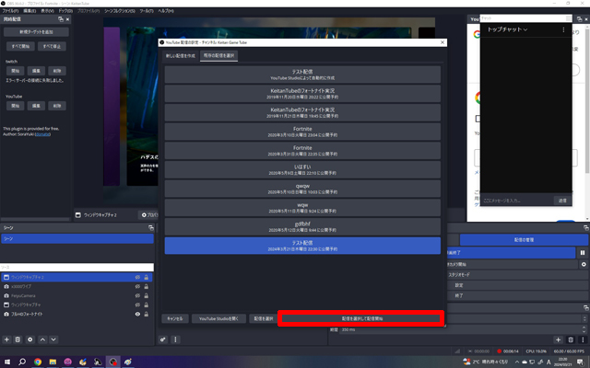The height and width of the screenshot is (368, 590).
Task: Unlock the ウィンドウキャプチャ2 source lock
Action: coord(147,277)
